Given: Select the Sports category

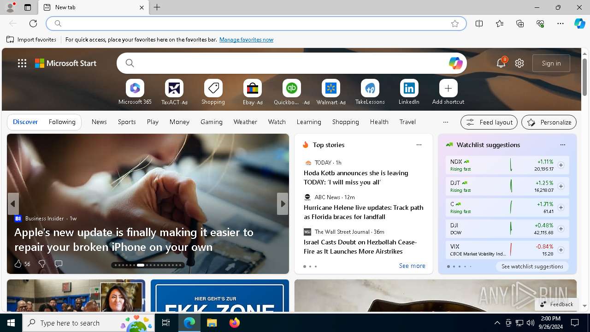Looking at the screenshot, I should point(127,122).
